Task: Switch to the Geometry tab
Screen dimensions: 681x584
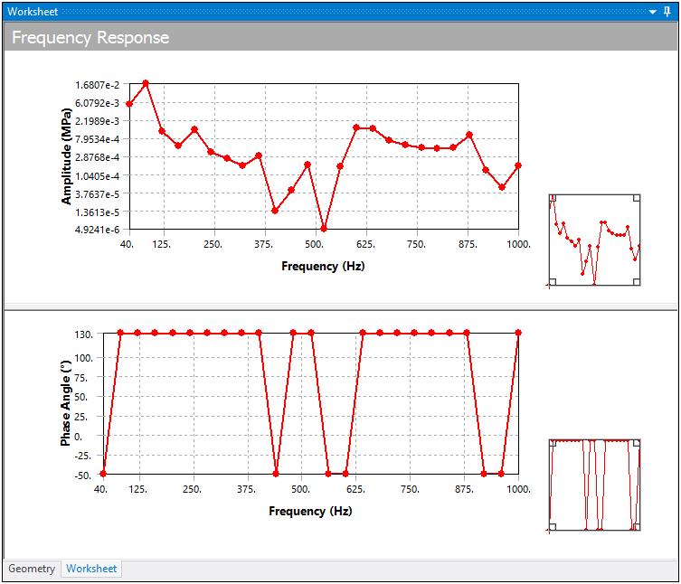Action: pyautogui.click(x=32, y=569)
